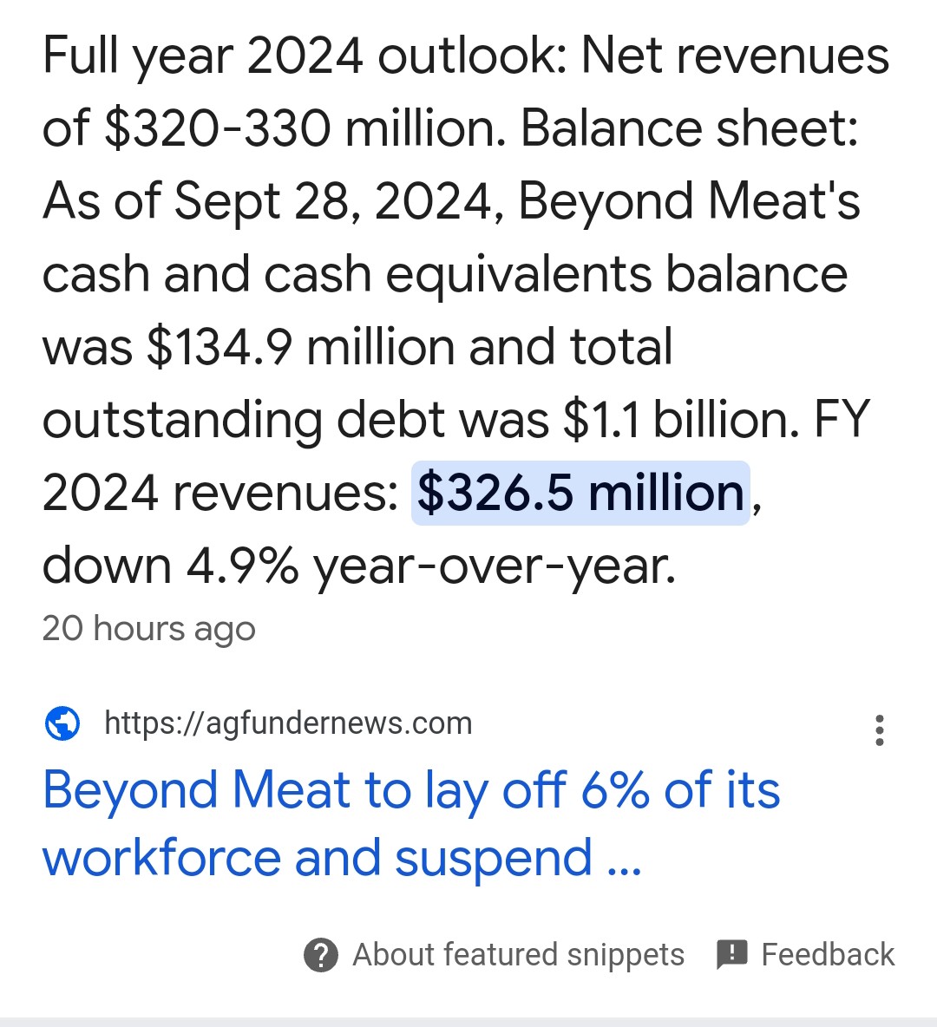Open "About featured snippets" info text

point(518,954)
